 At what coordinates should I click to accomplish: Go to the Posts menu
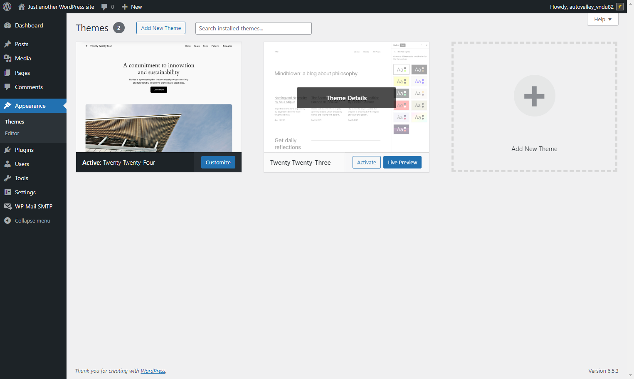pos(33,44)
